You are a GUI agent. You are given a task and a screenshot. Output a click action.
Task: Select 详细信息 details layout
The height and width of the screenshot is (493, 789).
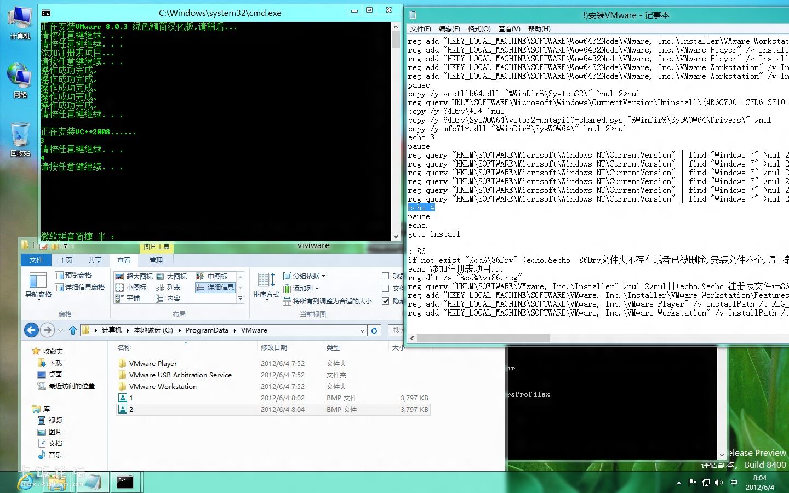pyautogui.click(x=215, y=287)
